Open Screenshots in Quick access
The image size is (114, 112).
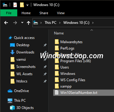coord(26,67)
